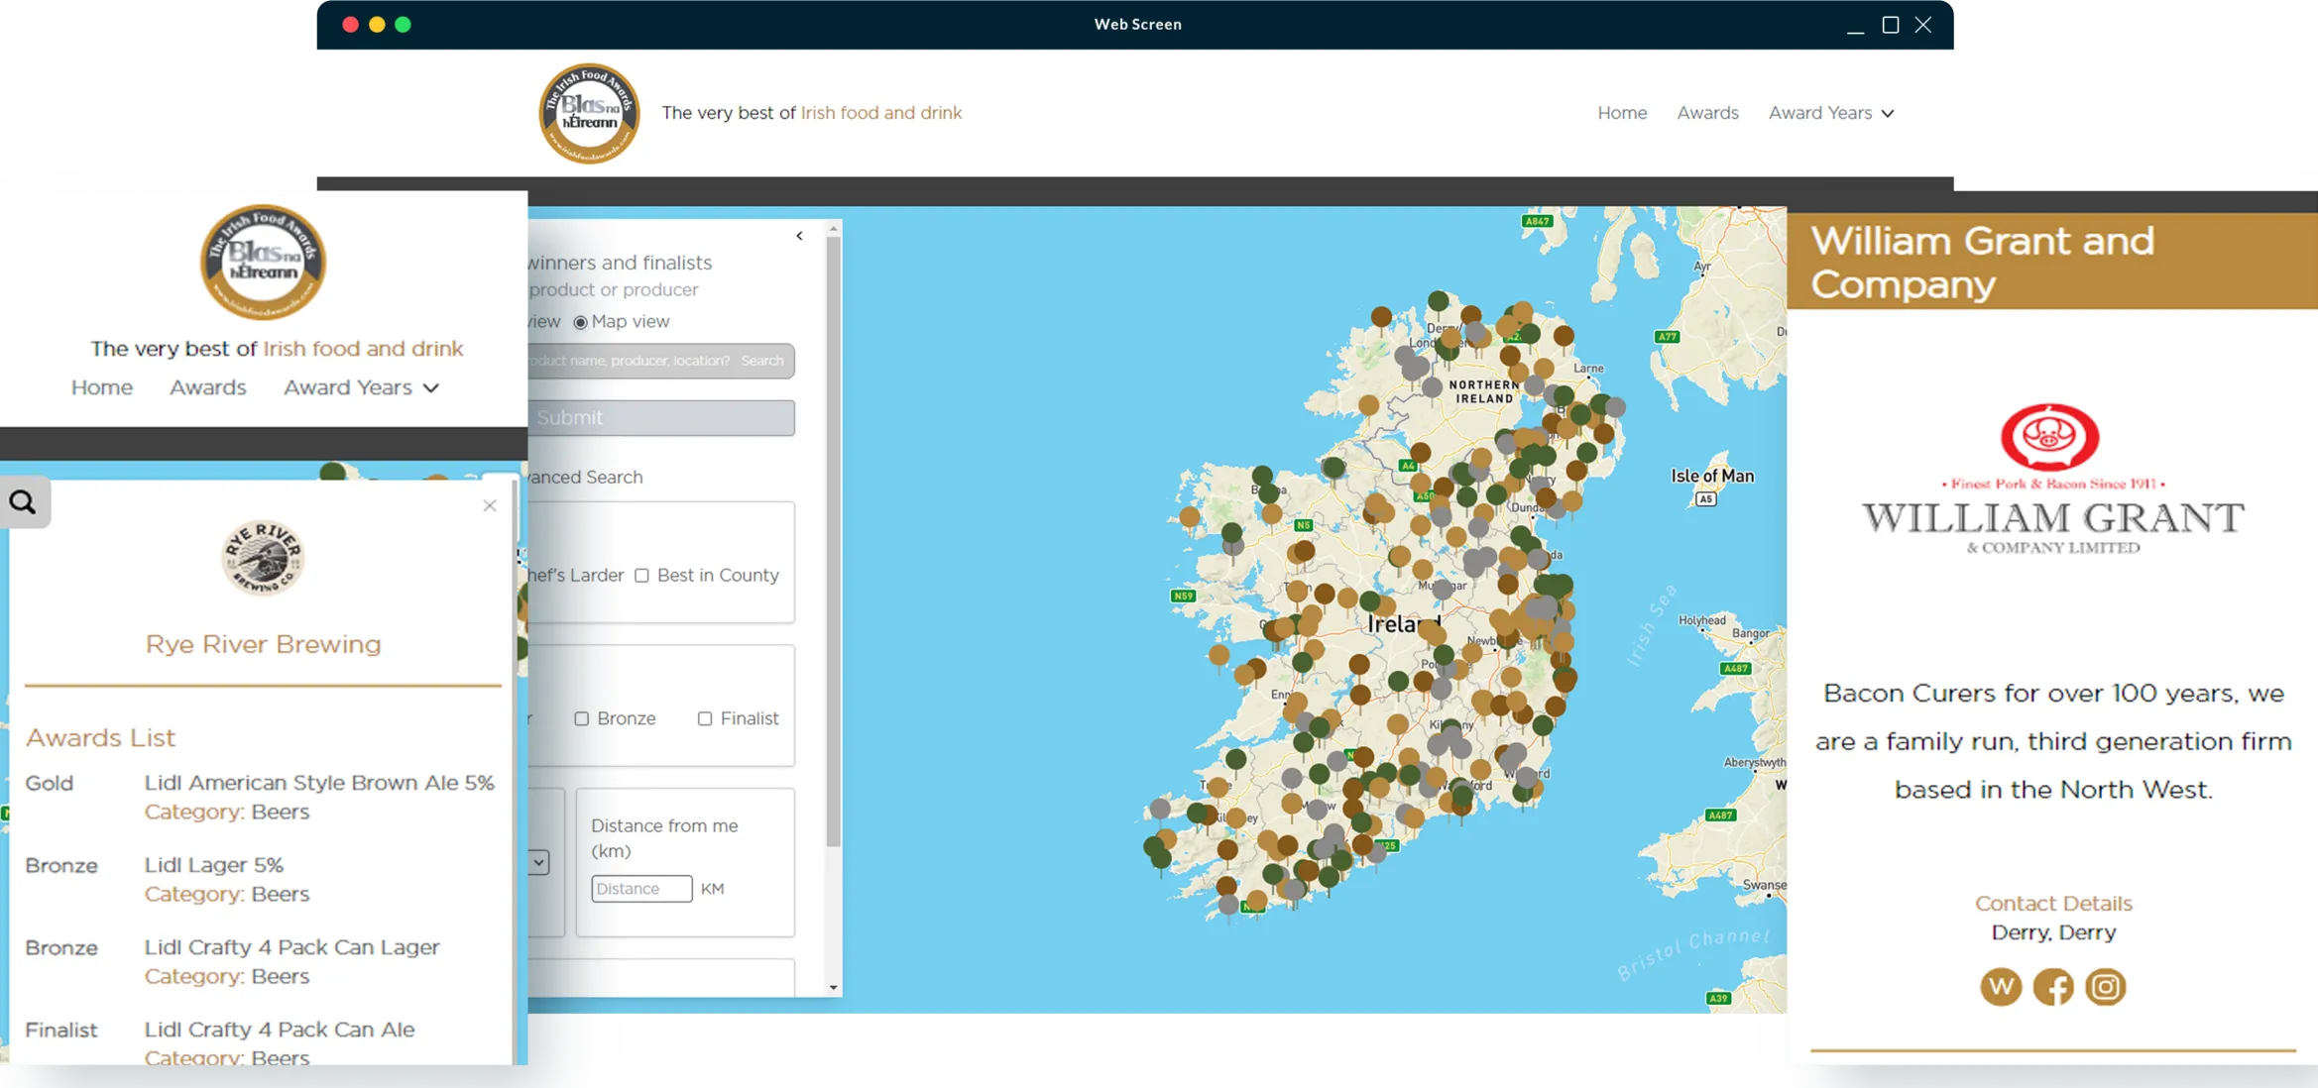Open William Grant's Instagram profile icon
The width and height of the screenshot is (2318, 1088).
point(2106,987)
